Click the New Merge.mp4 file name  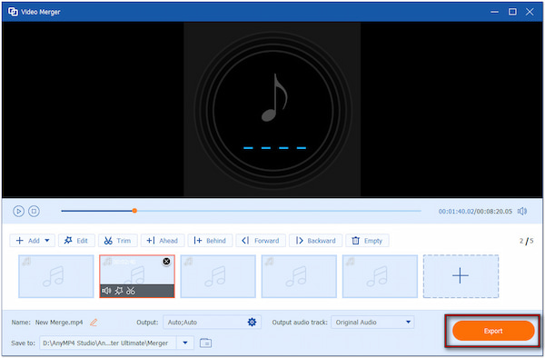[x=59, y=323]
